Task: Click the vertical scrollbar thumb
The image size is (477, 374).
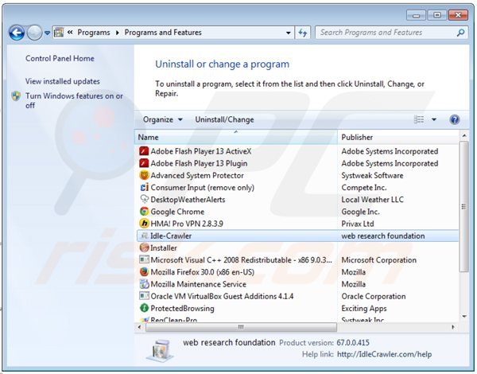Action: 464,206
